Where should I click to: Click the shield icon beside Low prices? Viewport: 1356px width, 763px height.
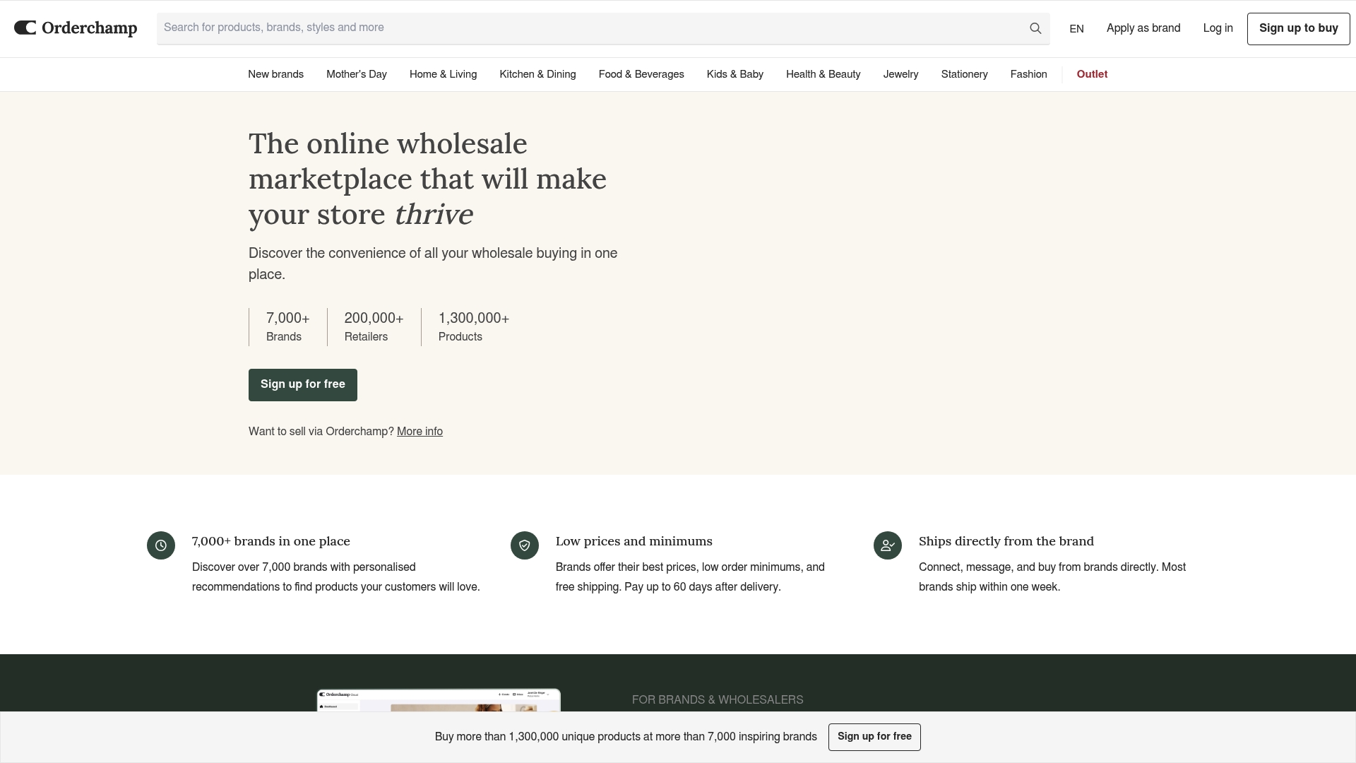pyautogui.click(x=525, y=545)
